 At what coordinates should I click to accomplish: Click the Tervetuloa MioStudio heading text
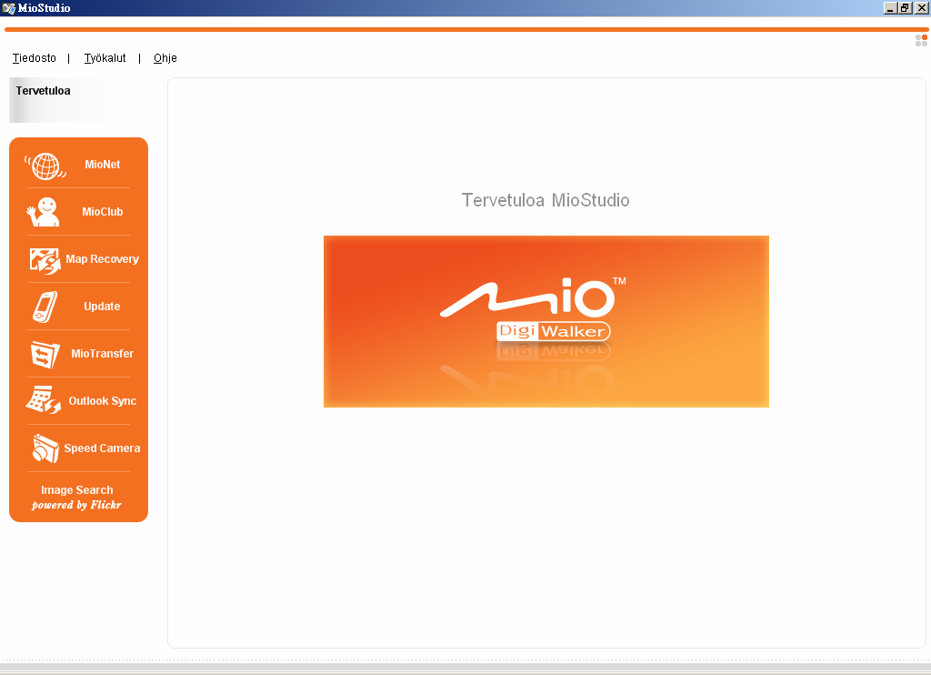[546, 200]
